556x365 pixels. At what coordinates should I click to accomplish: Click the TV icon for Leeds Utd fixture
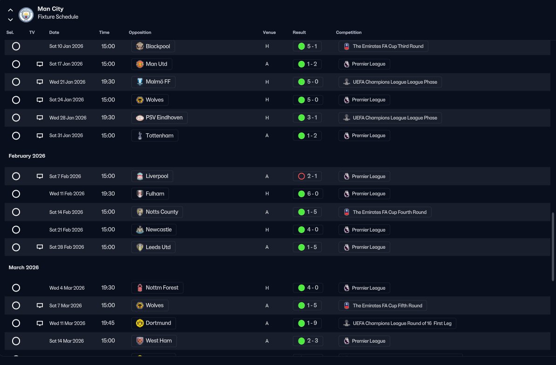coord(40,247)
